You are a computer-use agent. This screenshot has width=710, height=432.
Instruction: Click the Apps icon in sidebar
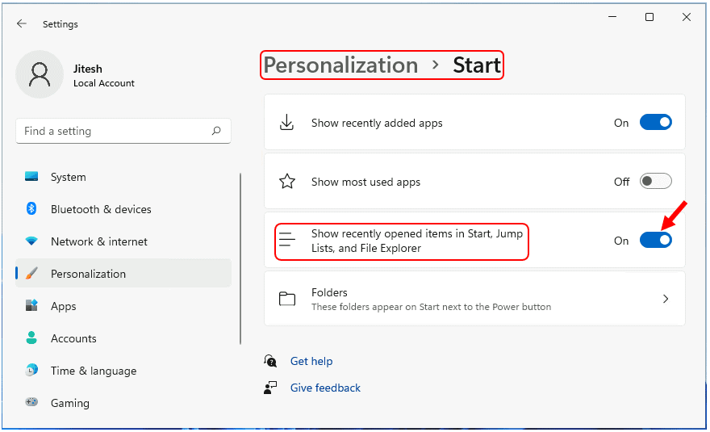click(31, 305)
